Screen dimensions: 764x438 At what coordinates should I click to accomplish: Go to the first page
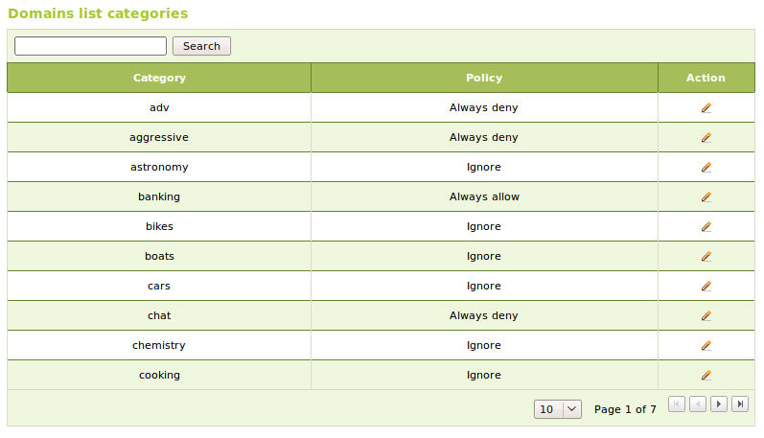677,404
